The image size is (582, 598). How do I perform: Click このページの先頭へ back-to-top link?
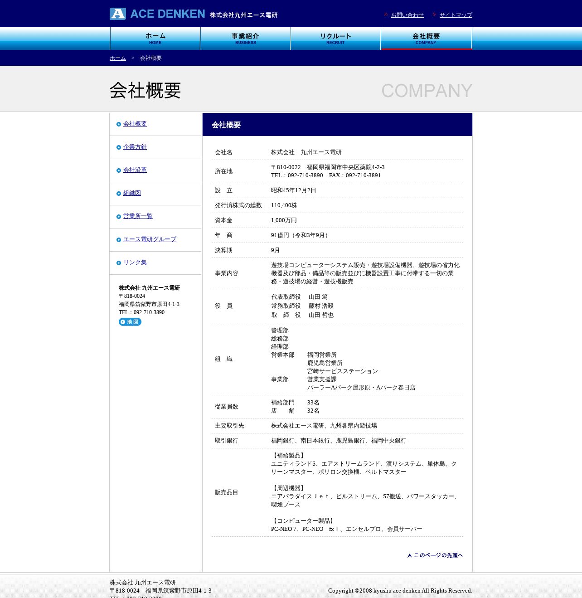pyautogui.click(x=435, y=555)
